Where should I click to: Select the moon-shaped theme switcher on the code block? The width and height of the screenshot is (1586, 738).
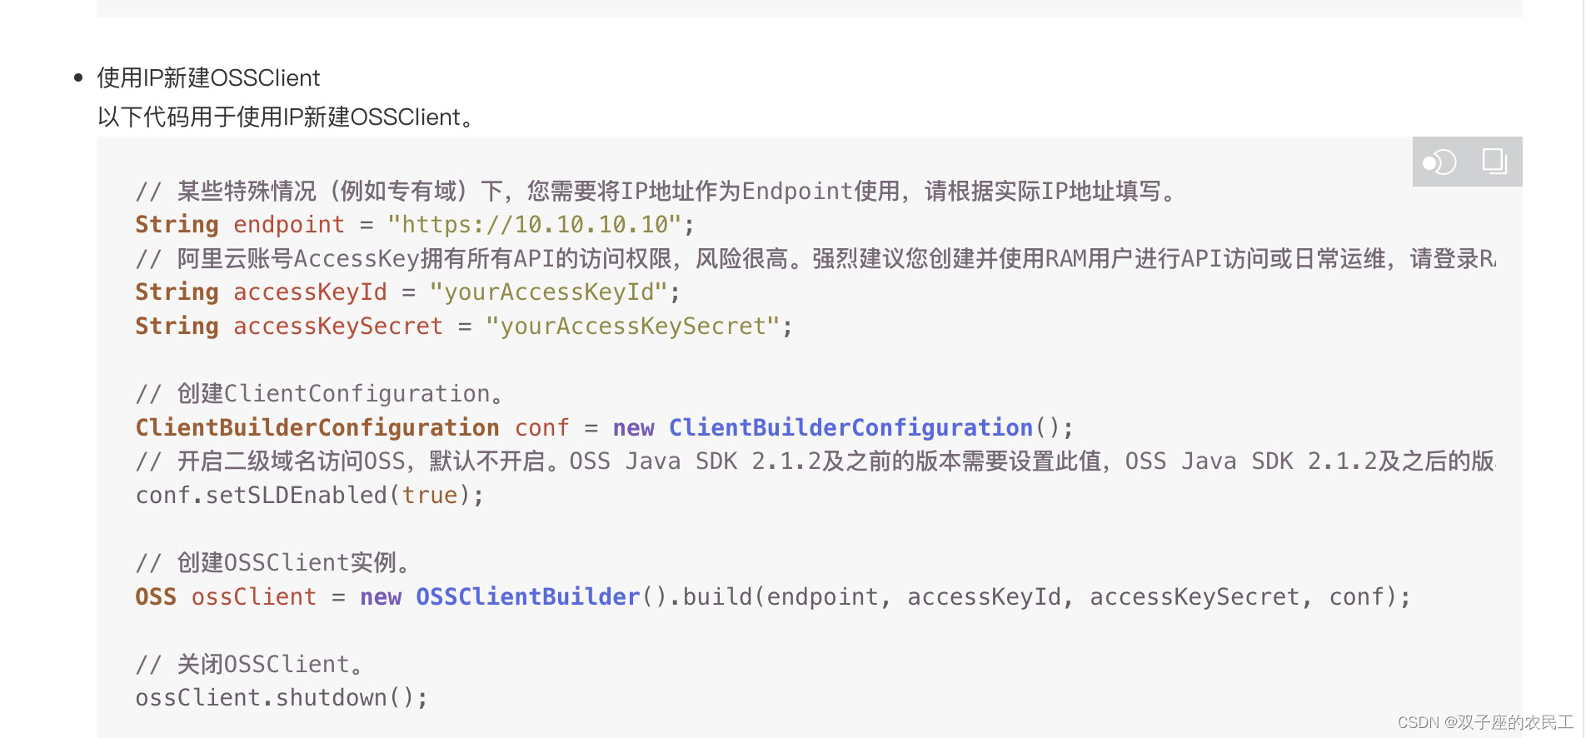(1439, 162)
